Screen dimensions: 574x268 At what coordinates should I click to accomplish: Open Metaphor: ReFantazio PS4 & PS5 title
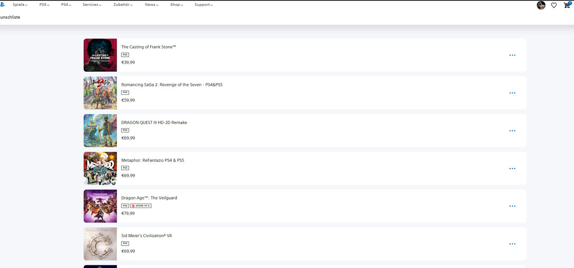[x=152, y=160]
